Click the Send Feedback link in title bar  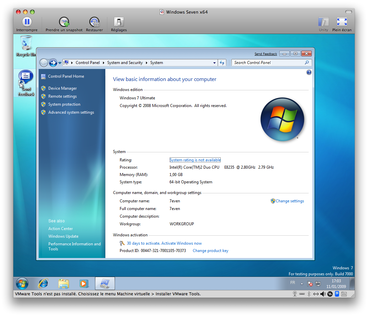click(x=266, y=54)
